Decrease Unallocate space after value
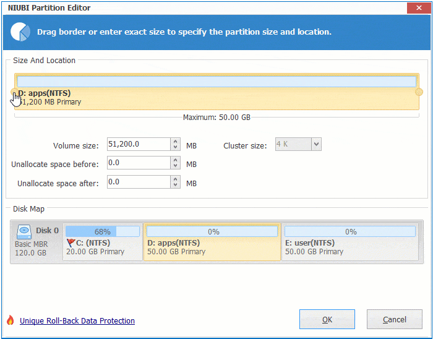The image size is (433, 339). coord(175,185)
